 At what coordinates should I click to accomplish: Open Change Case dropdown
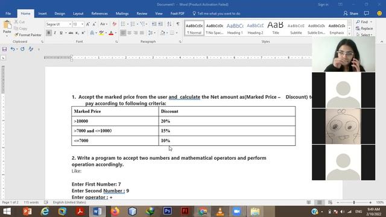tap(104, 24)
